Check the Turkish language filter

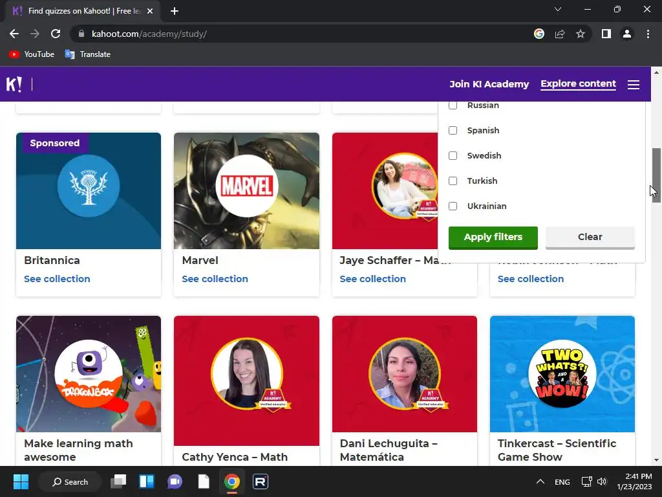coord(453,181)
